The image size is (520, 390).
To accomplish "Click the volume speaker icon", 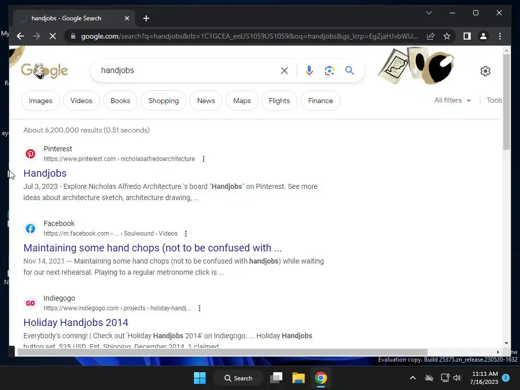I will (x=457, y=378).
